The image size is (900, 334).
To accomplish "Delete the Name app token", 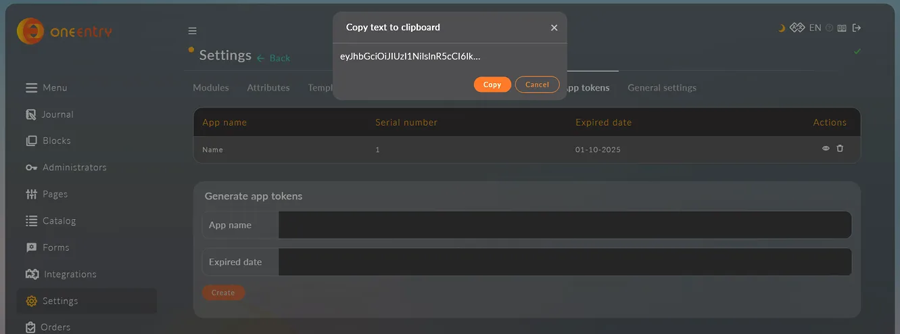I will (840, 149).
